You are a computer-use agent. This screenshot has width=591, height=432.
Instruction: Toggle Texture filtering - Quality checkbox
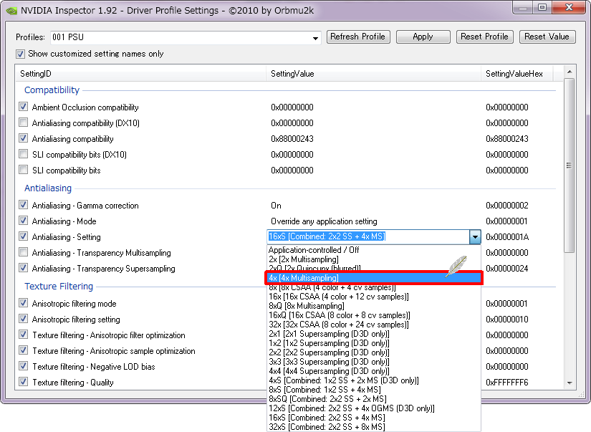(24, 382)
